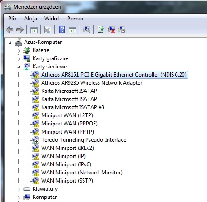The height and width of the screenshot is (202, 207).
Task: Click the Forward arrow toolbar icon
Action: coord(20,29)
